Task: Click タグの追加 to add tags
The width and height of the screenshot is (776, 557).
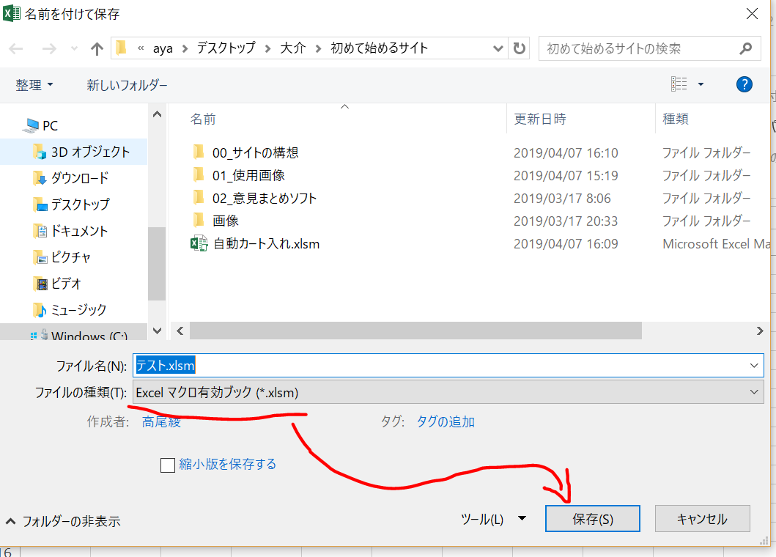Action: [446, 422]
